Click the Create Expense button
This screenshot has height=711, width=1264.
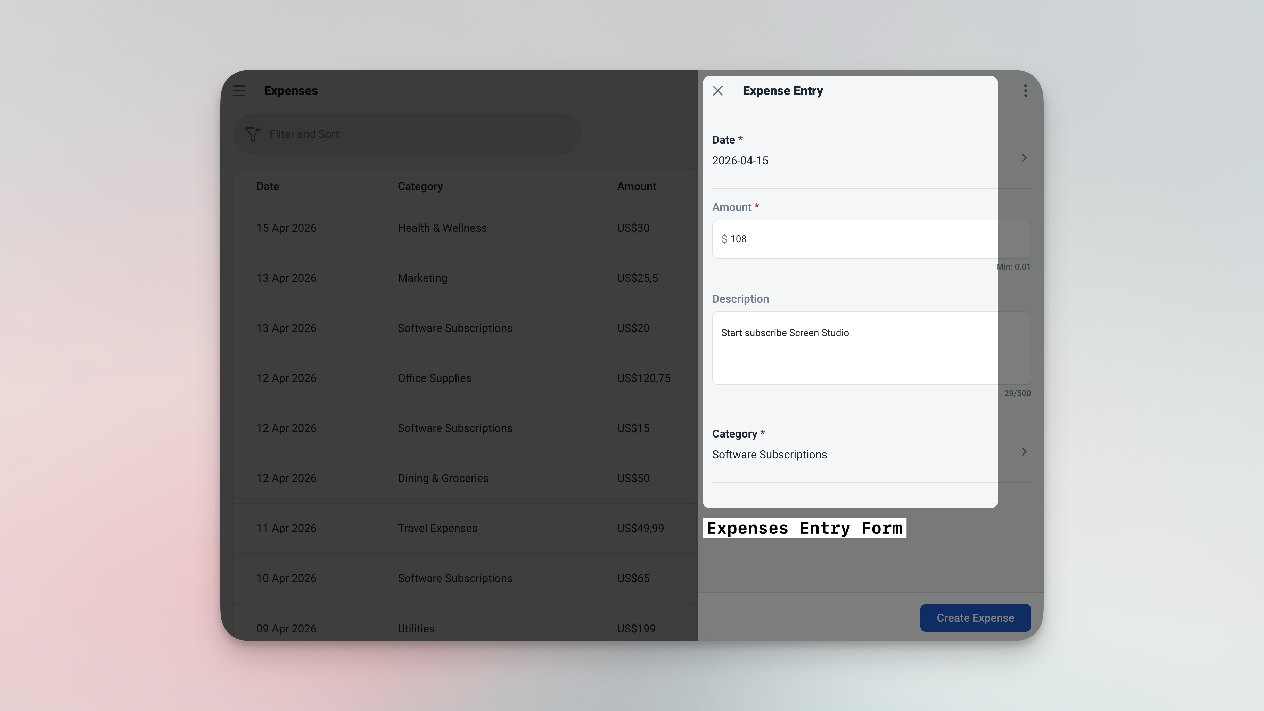975,618
